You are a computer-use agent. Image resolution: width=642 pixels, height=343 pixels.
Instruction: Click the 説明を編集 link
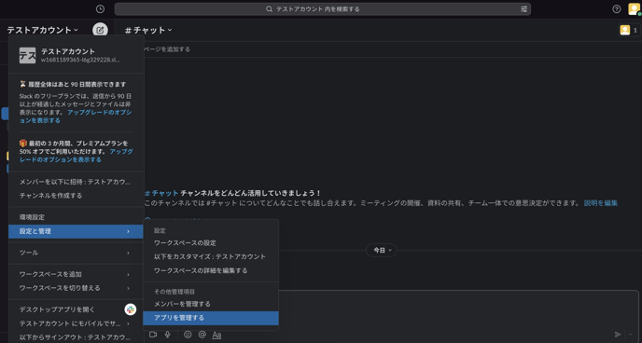(x=601, y=203)
